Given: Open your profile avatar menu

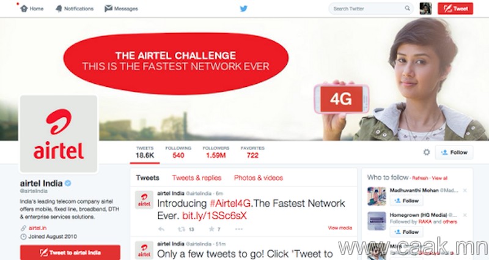Looking at the screenshot, I should coord(425,9).
